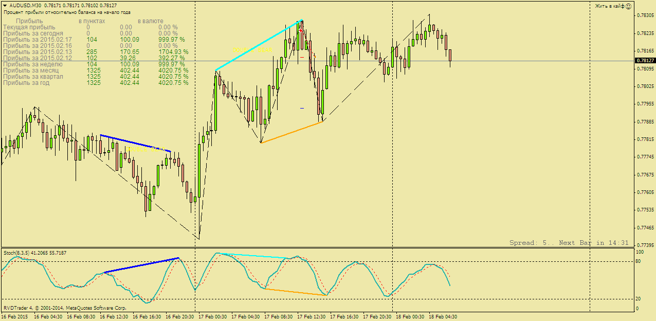This screenshot has height=321, width=656.
Task: Click the 'Прибыль за 2015.02.16' row label
Action: [37, 45]
